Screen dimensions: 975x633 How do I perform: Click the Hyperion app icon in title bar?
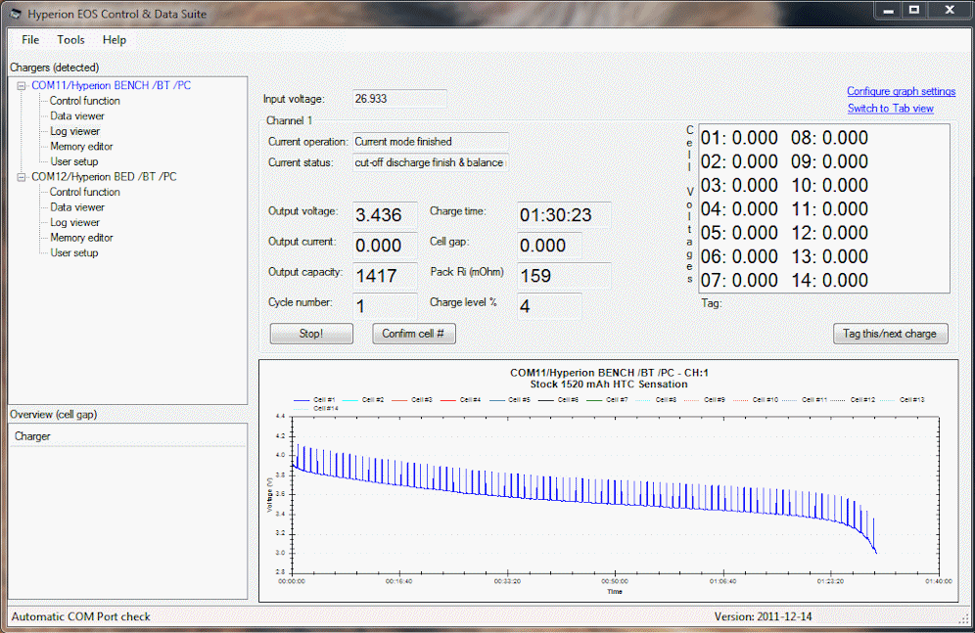coord(15,14)
